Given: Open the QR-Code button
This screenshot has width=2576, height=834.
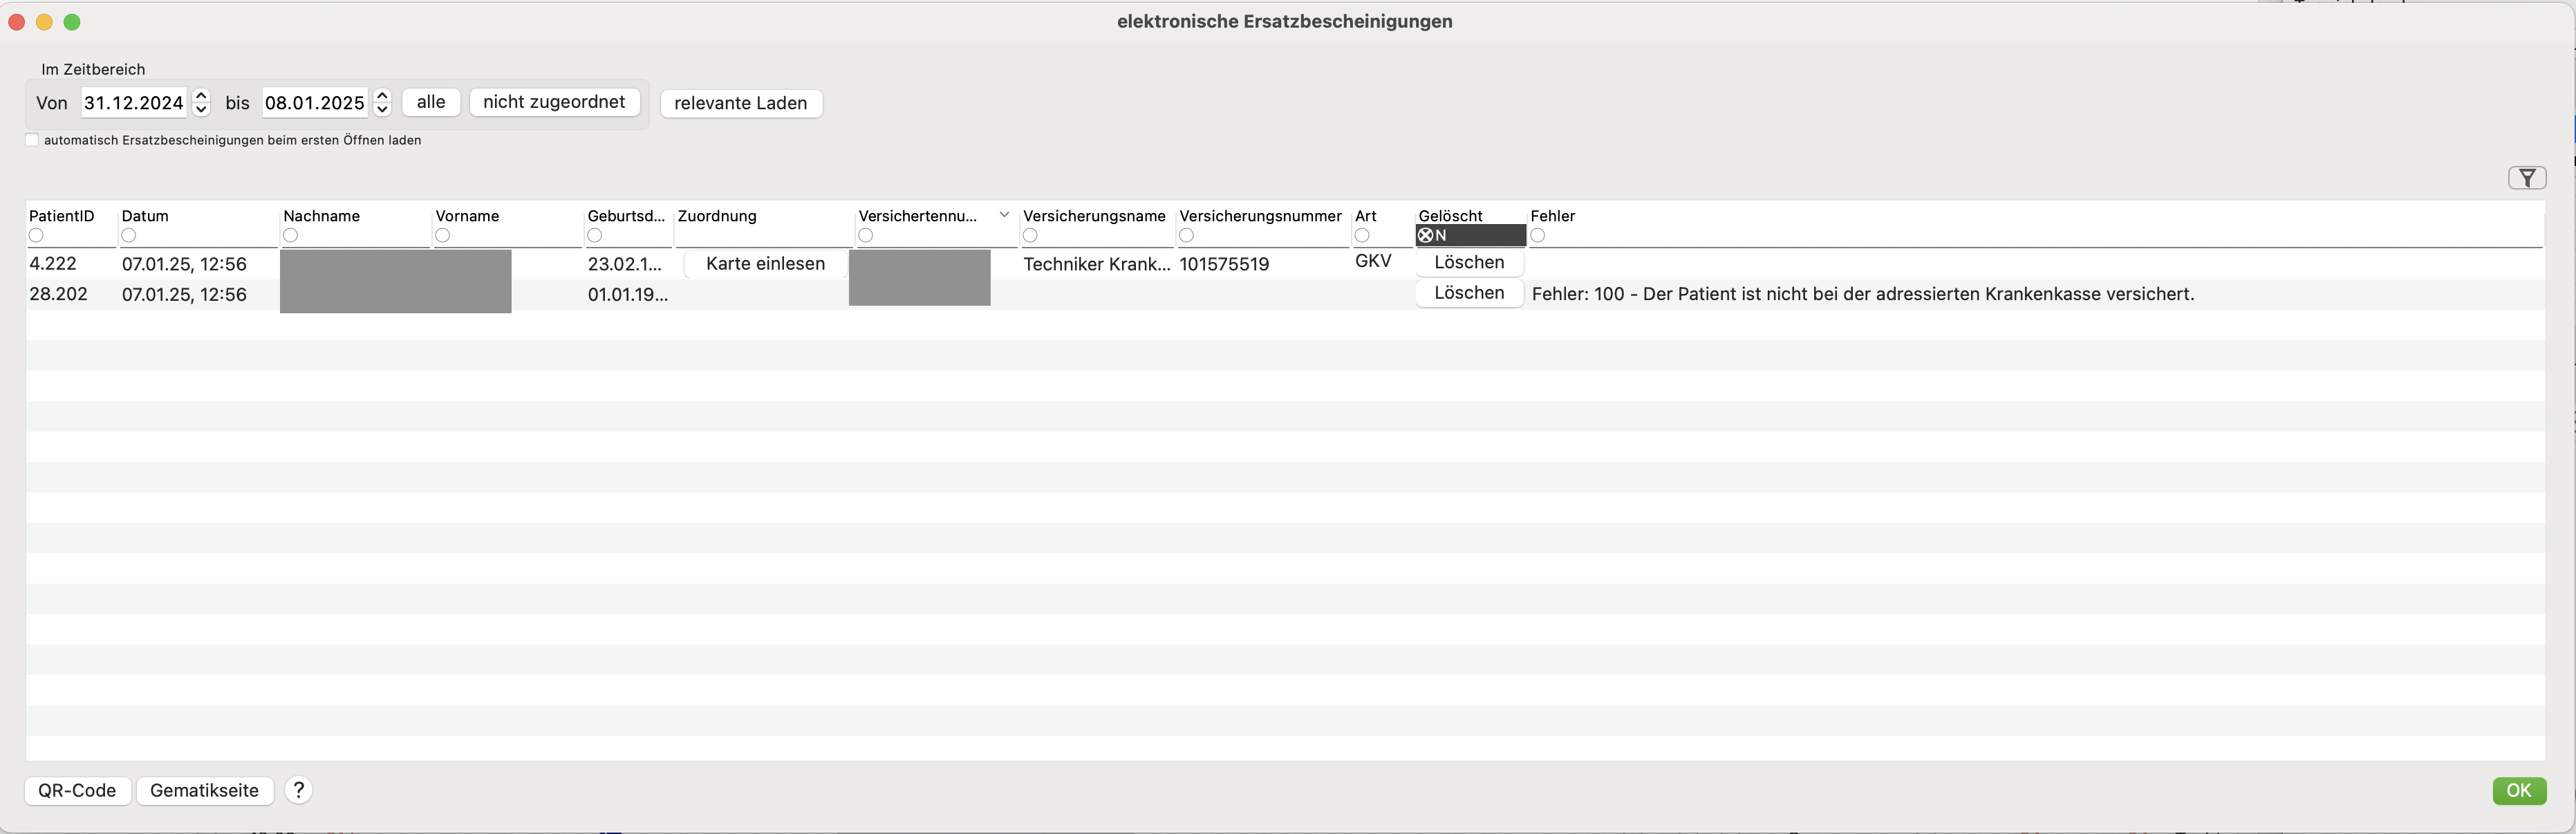Looking at the screenshot, I should 77,790.
